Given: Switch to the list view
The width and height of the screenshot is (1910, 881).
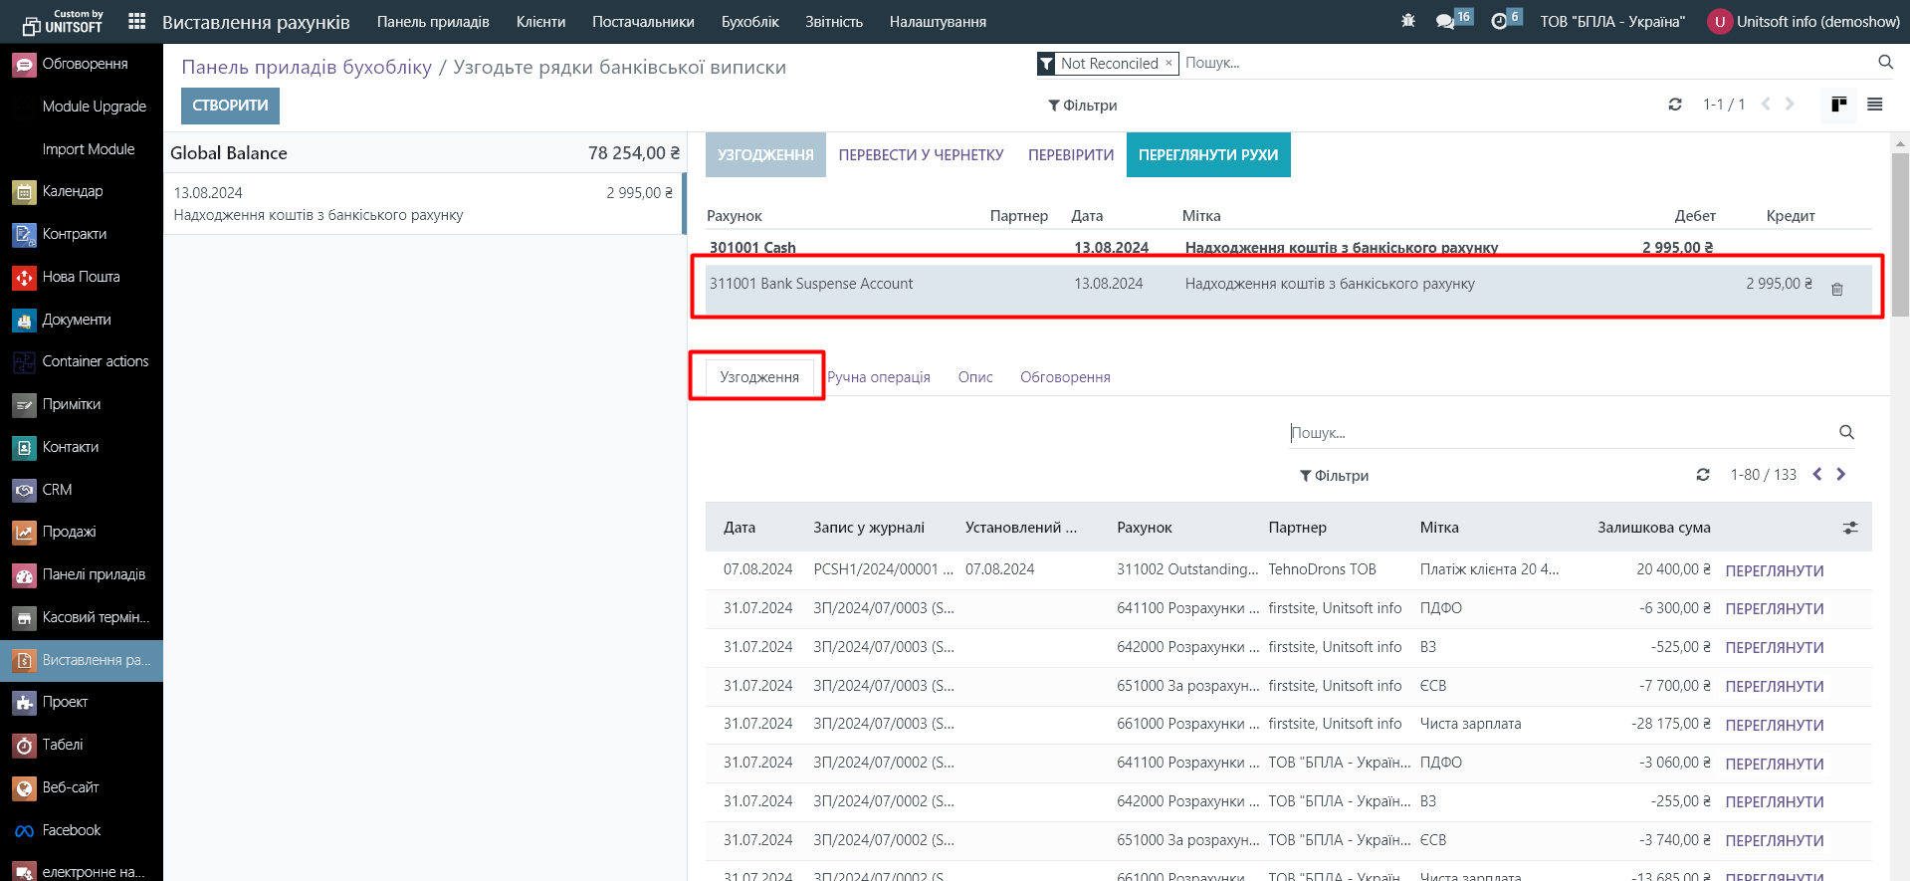Looking at the screenshot, I should [1874, 105].
